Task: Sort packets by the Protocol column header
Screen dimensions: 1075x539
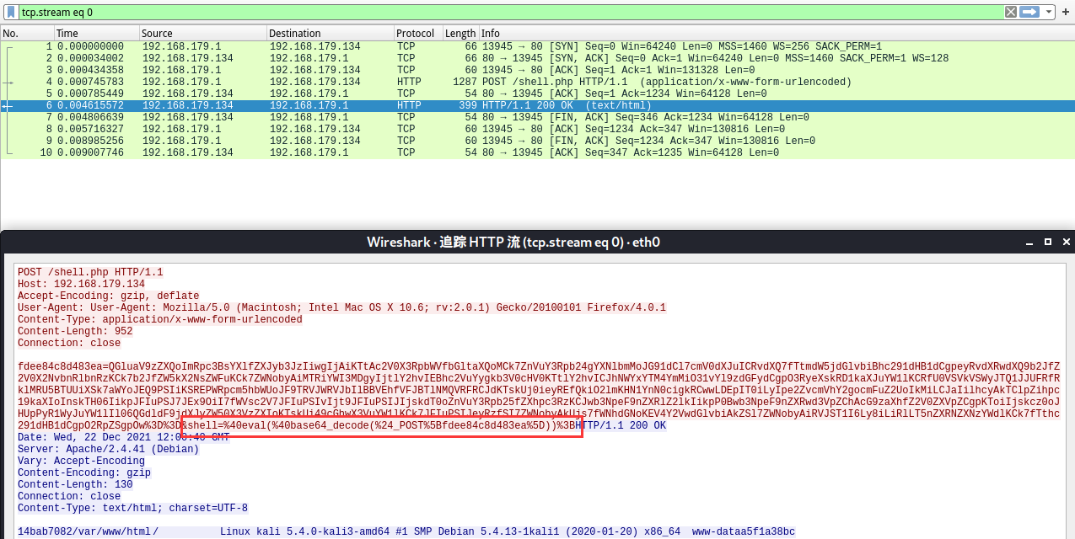Action: click(417, 33)
